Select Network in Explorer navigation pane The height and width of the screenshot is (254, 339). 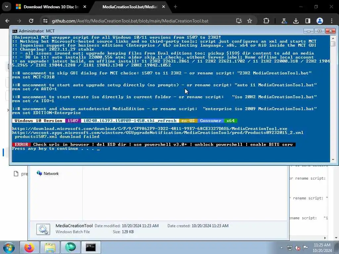[x=48, y=173]
